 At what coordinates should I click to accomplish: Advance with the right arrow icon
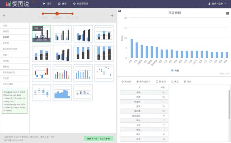(x=112, y=16)
